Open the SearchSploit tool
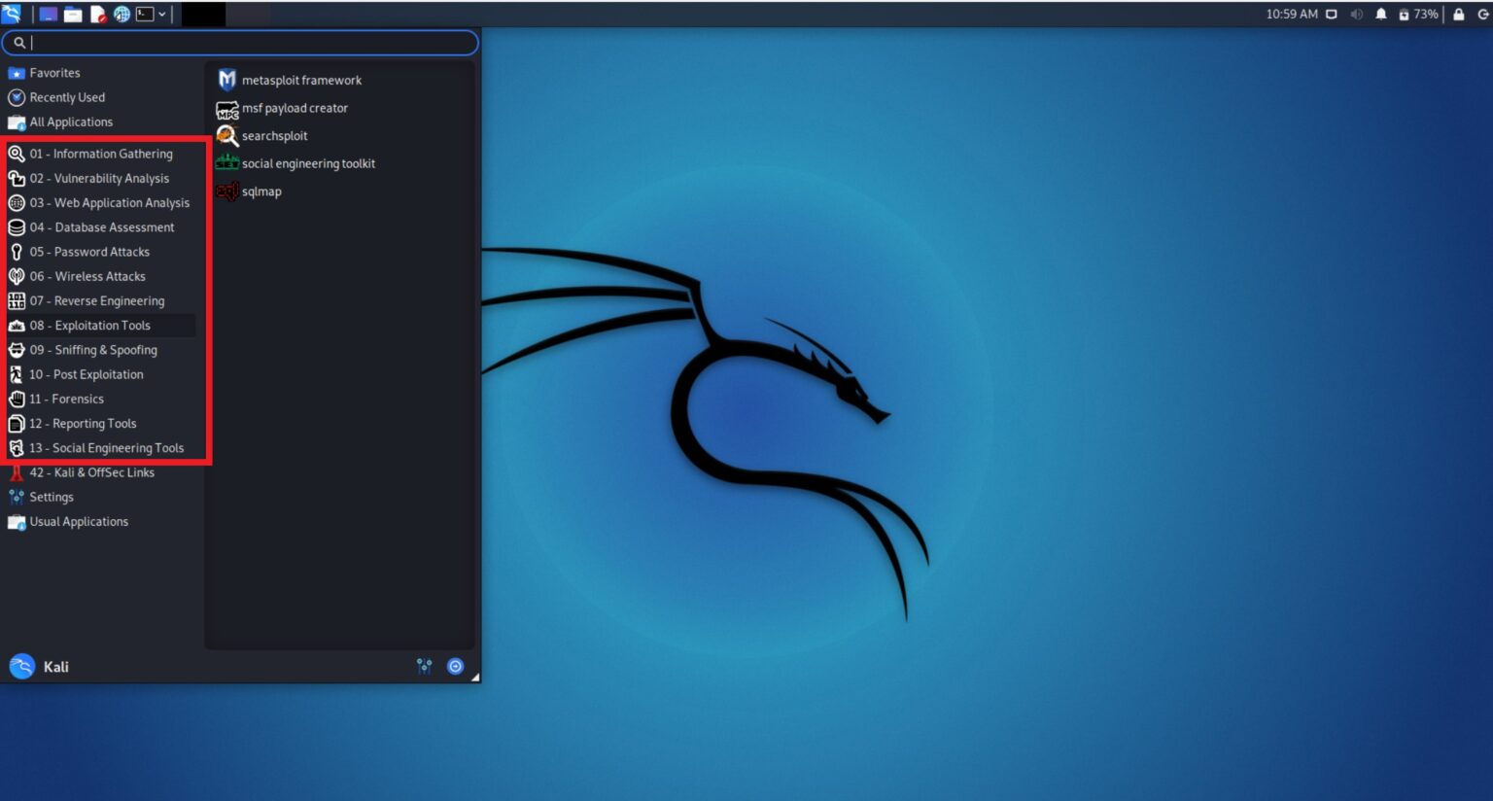Screen dimensions: 1493x801 point(275,135)
